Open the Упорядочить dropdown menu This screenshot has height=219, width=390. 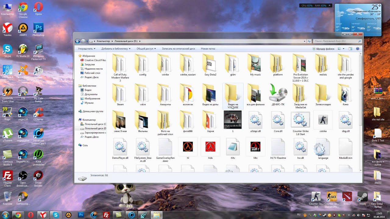[x=87, y=49]
